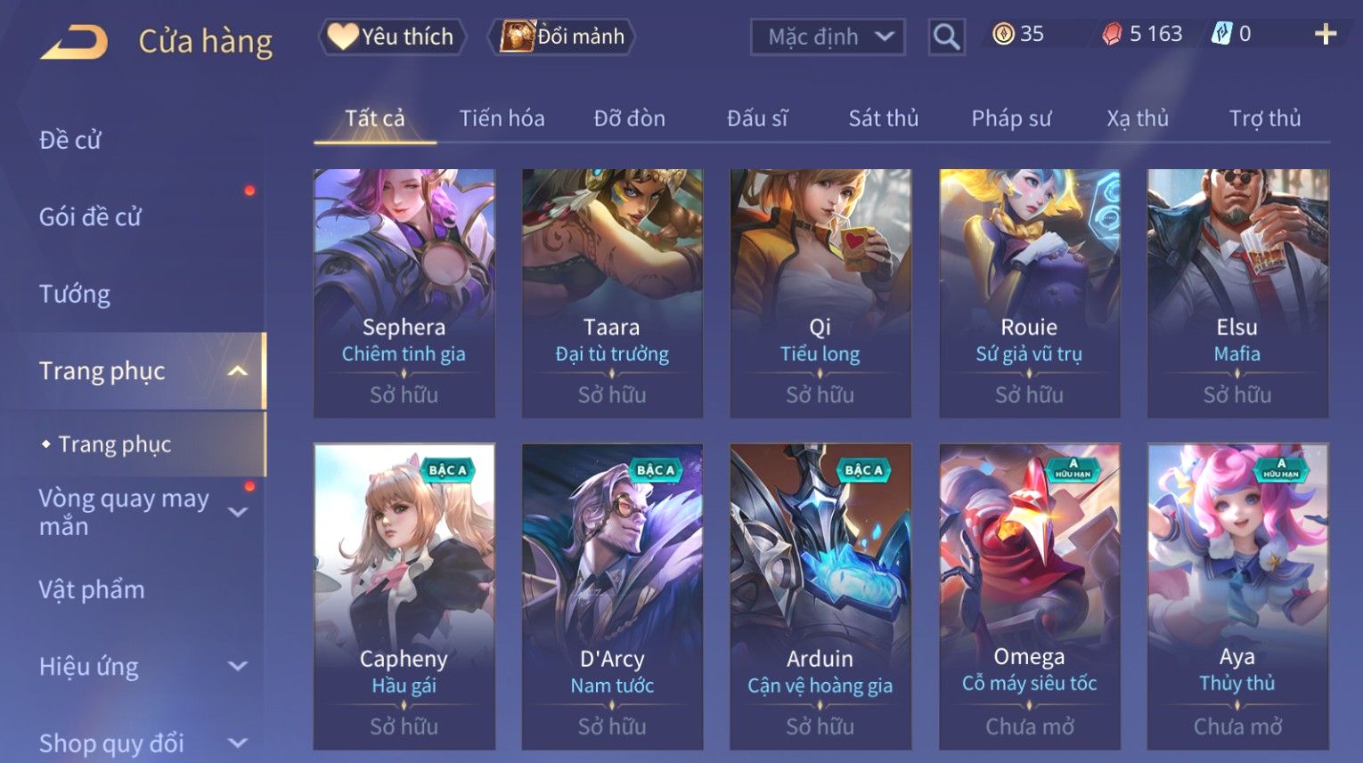Click the red ruby currency icon

tap(1112, 34)
